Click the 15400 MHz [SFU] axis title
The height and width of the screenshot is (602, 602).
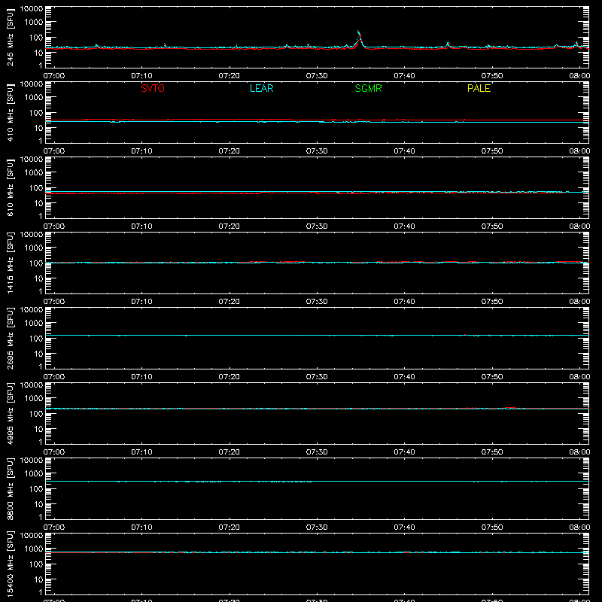10,564
